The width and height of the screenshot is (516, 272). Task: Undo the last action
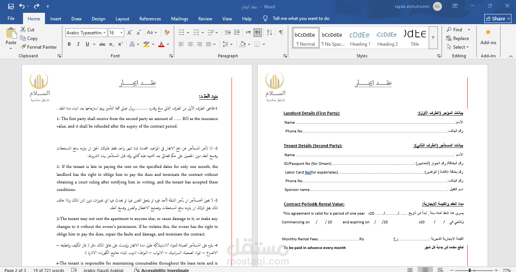coord(22,6)
